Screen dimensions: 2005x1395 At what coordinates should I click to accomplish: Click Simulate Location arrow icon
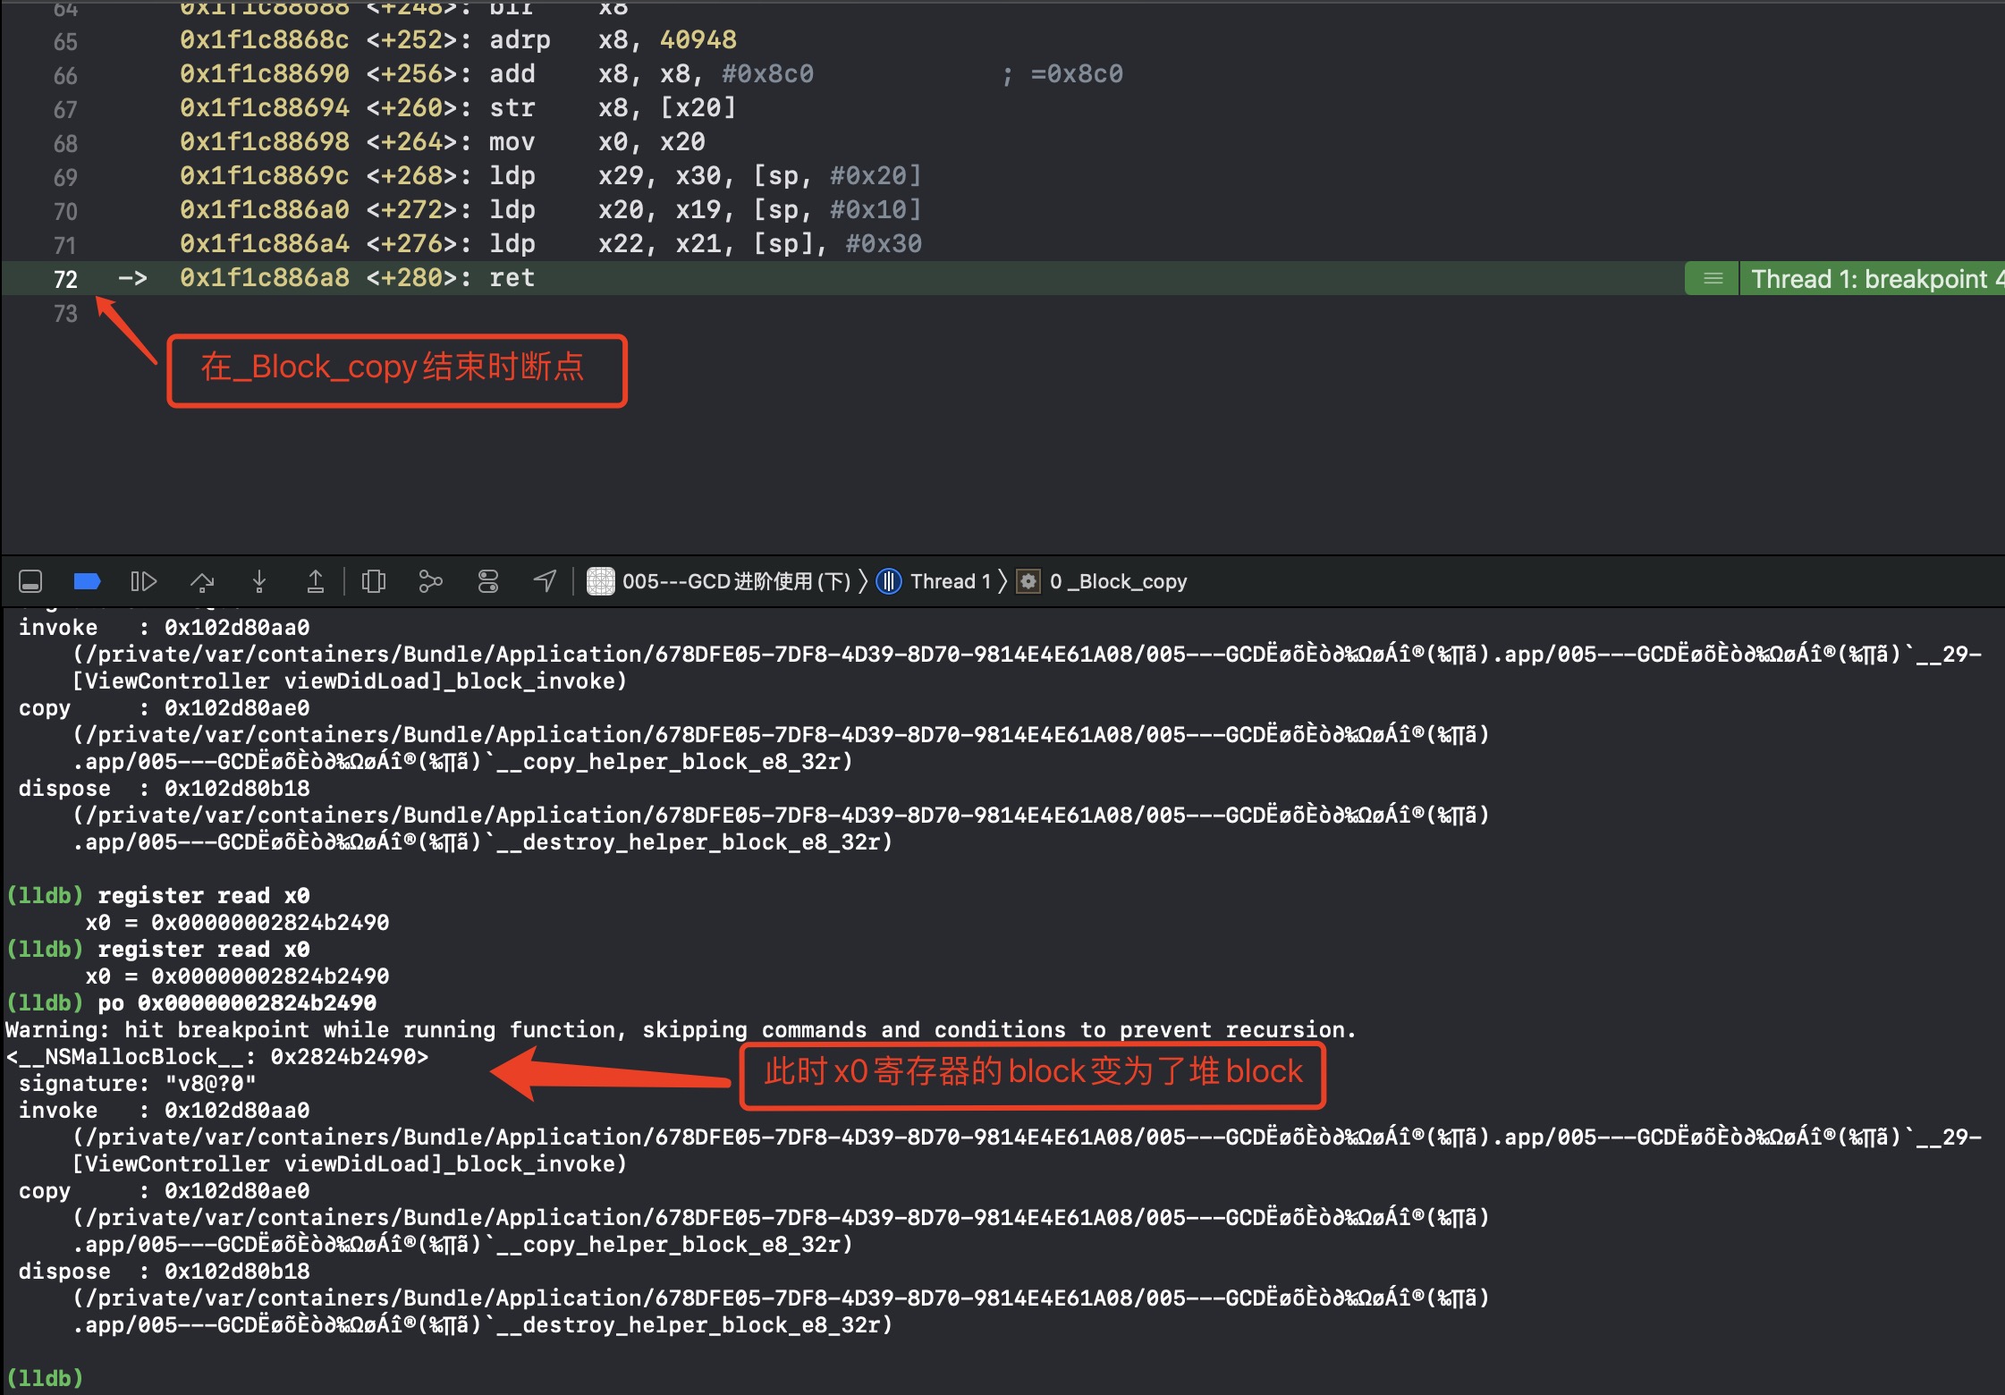pos(545,581)
